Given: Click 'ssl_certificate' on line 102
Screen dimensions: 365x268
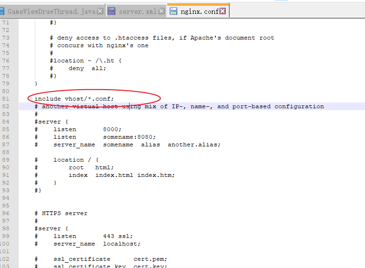Looking at the screenshot, I should pyautogui.click(x=81, y=259).
